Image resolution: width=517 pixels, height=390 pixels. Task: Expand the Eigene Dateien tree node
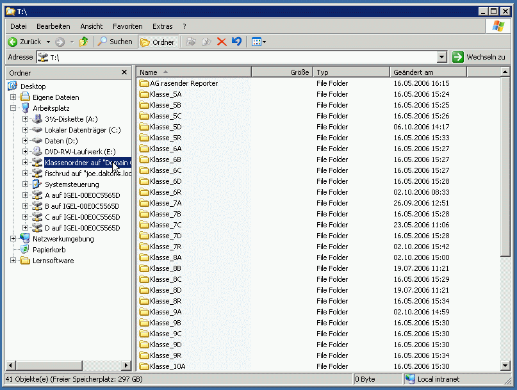[13, 97]
